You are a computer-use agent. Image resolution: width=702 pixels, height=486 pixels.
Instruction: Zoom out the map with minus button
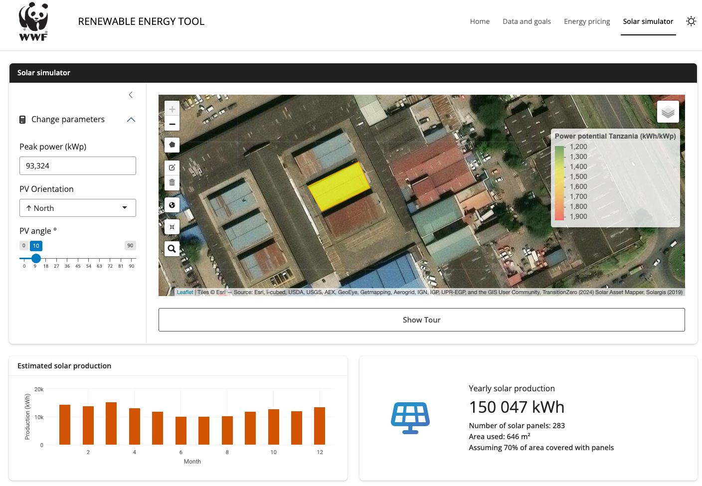172,124
